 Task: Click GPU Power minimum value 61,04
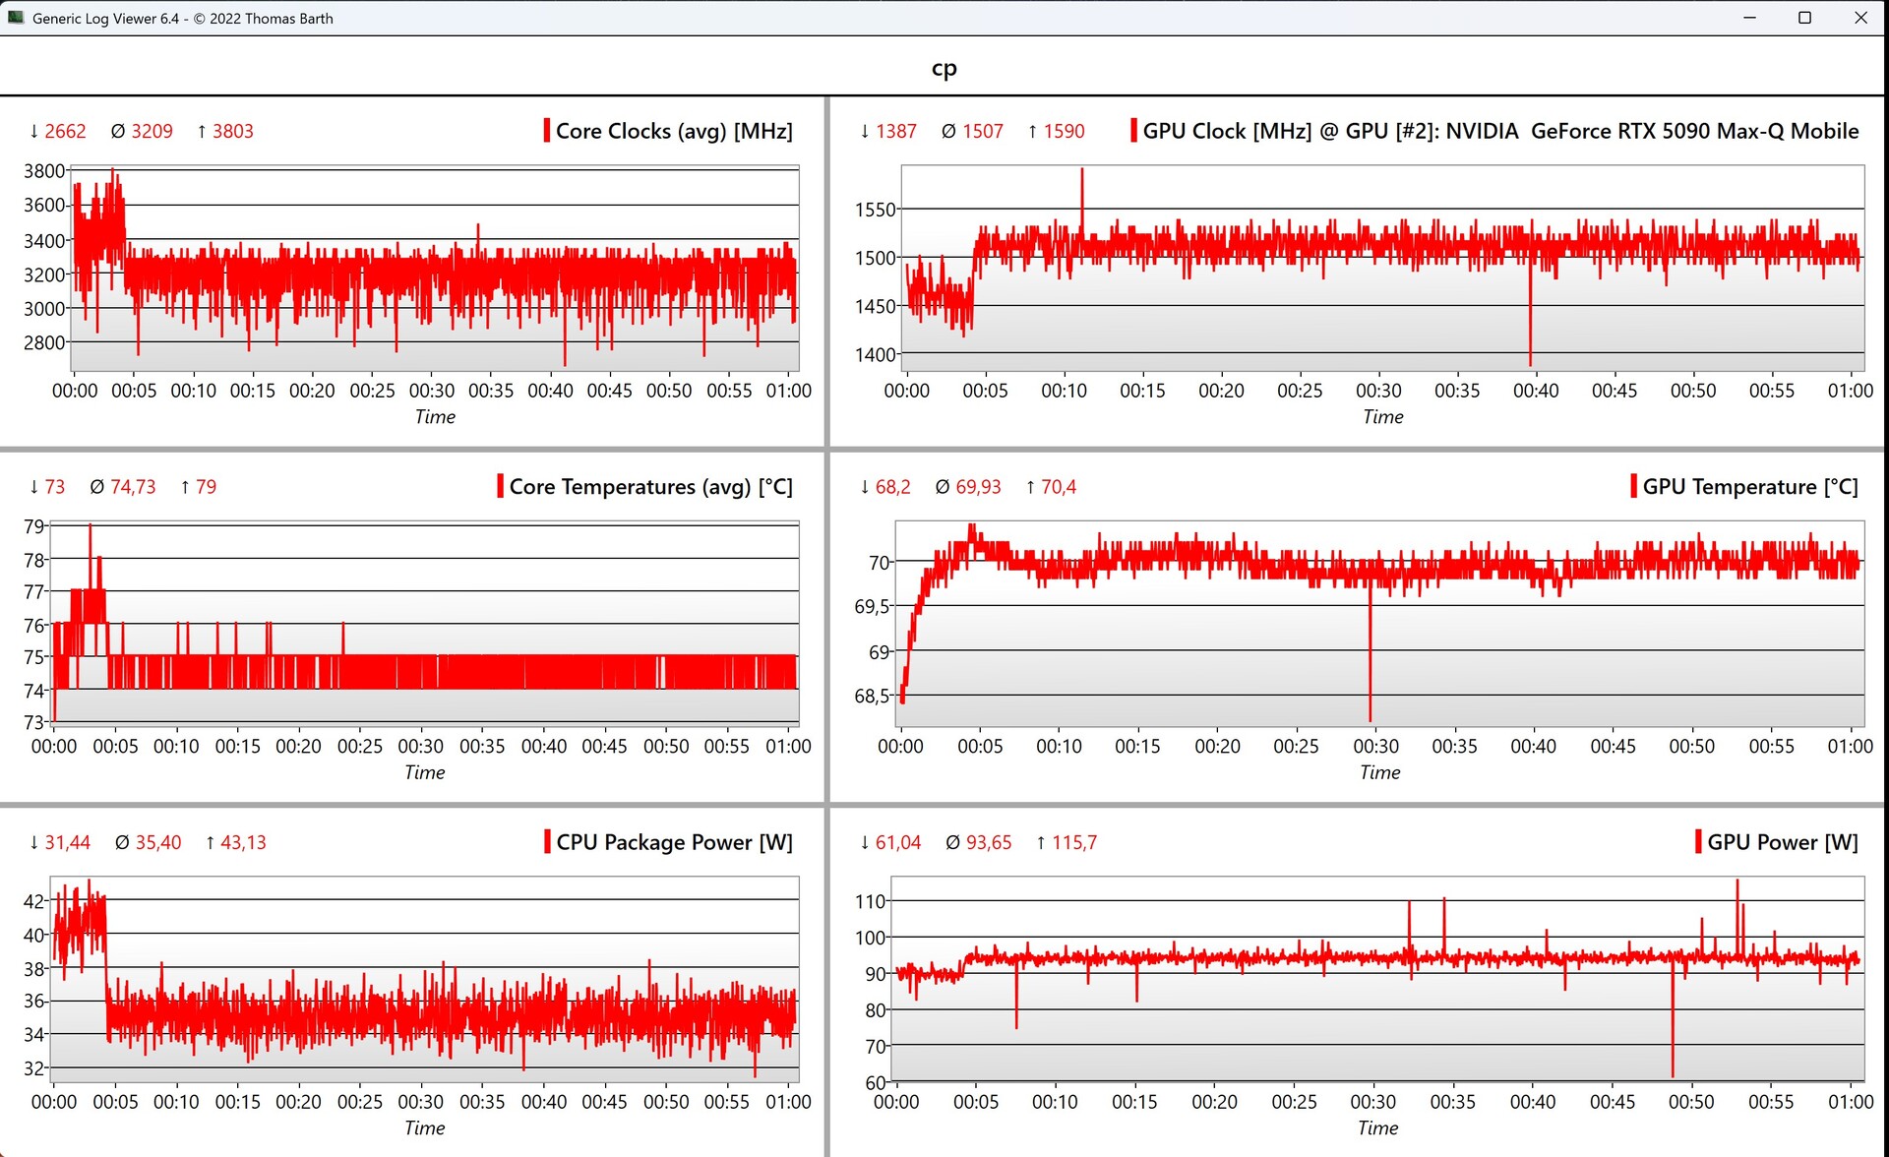point(897,842)
